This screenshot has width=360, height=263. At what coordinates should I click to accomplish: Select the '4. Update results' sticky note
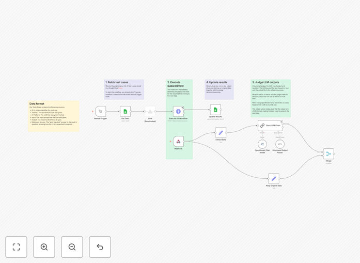[x=220, y=89]
